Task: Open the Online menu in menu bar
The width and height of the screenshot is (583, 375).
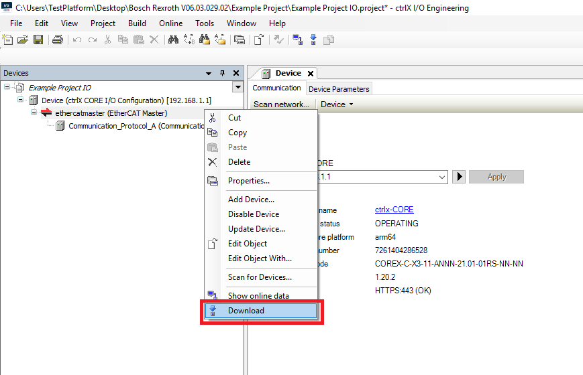Action: point(170,23)
